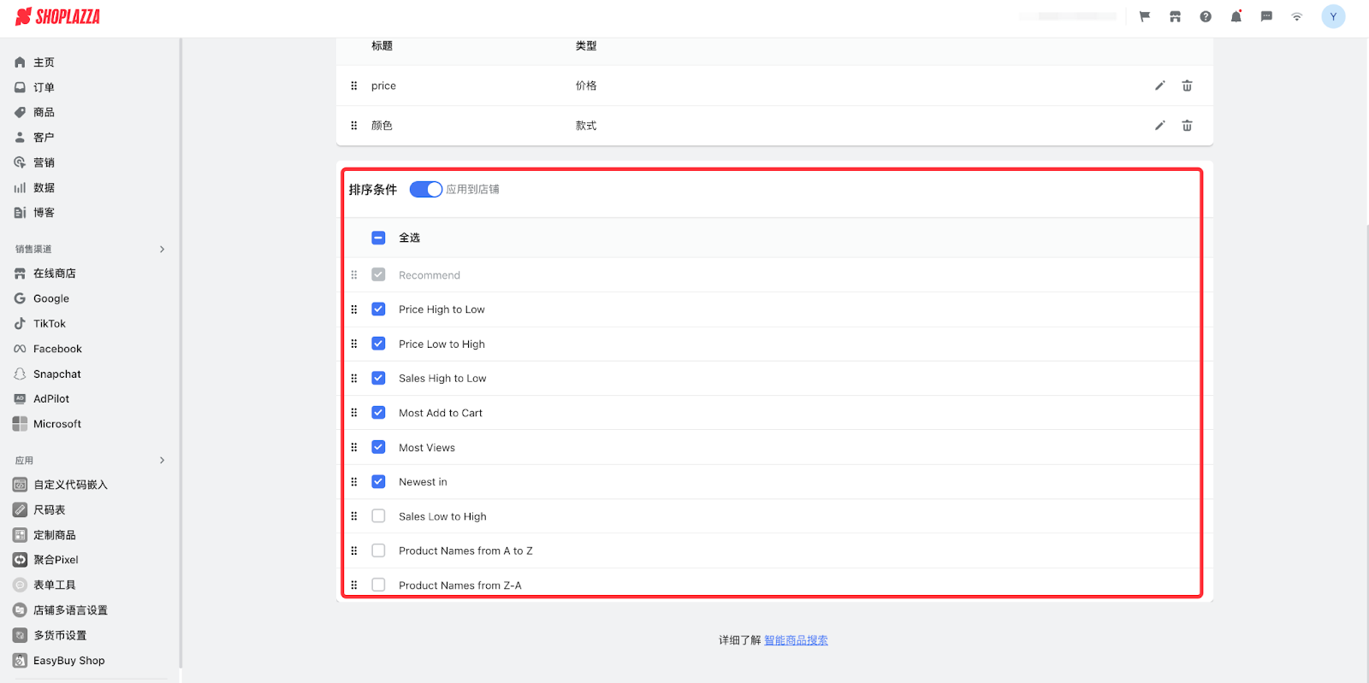Toggle the 全选 select-all checkbox
The width and height of the screenshot is (1369, 683).
[x=378, y=238]
